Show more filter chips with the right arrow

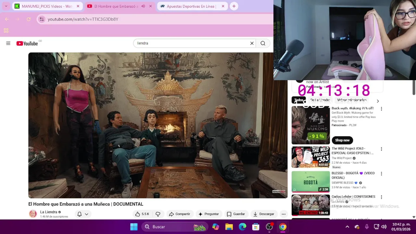pyautogui.click(x=378, y=101)
